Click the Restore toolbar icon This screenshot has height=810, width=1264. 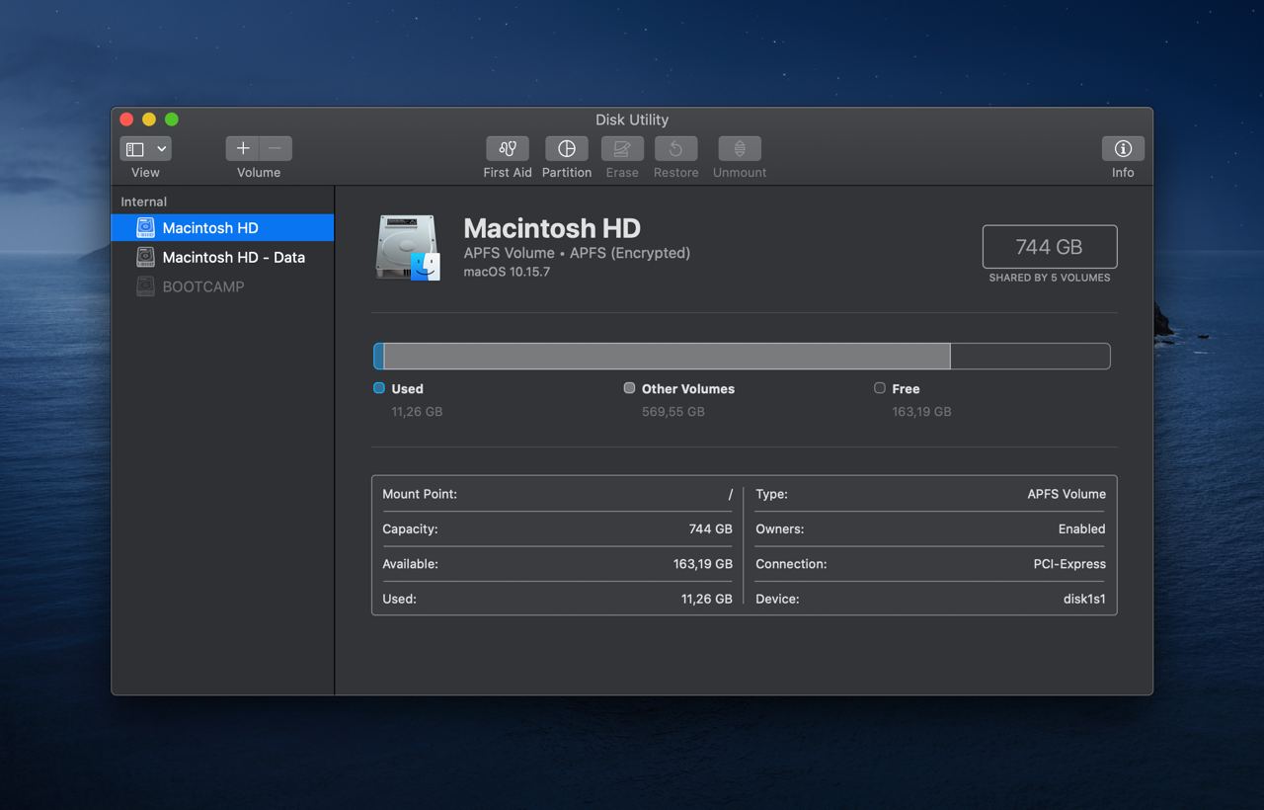(676, 148)
